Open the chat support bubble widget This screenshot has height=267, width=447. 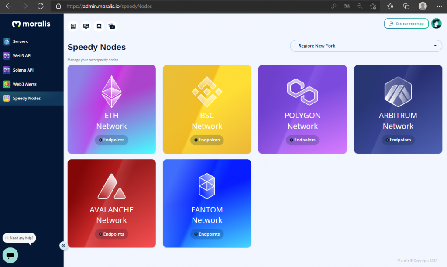pos(10,255)
